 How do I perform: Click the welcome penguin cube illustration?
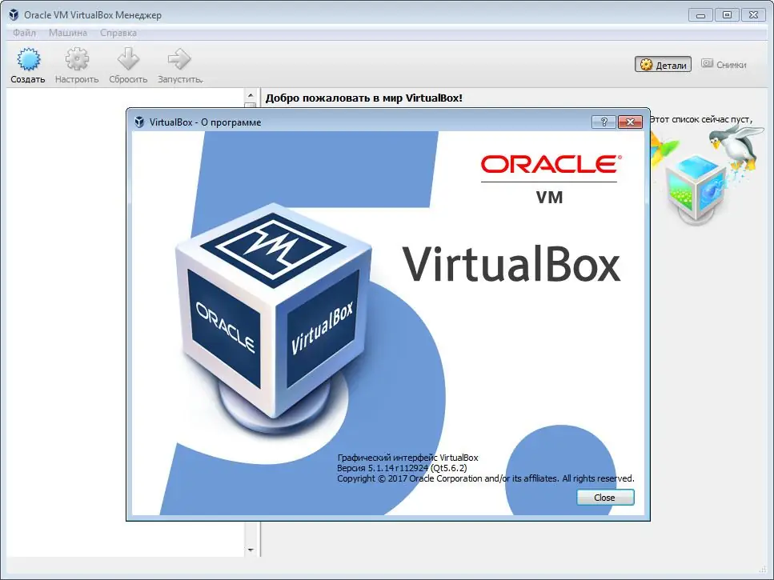pos(707,175)
